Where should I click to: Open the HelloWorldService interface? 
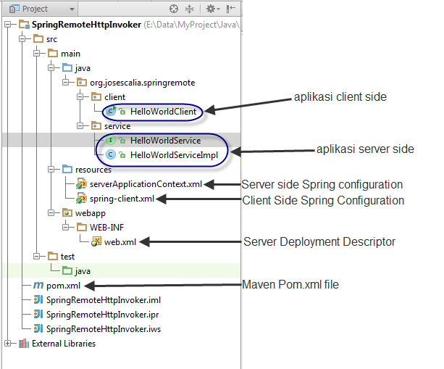point(165,141)
